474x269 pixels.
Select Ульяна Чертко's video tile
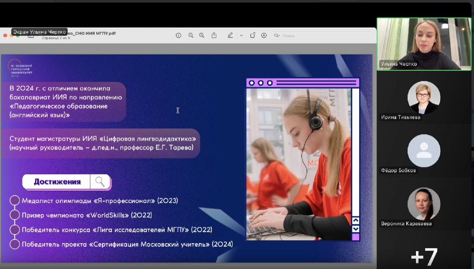tap(423, 44)
